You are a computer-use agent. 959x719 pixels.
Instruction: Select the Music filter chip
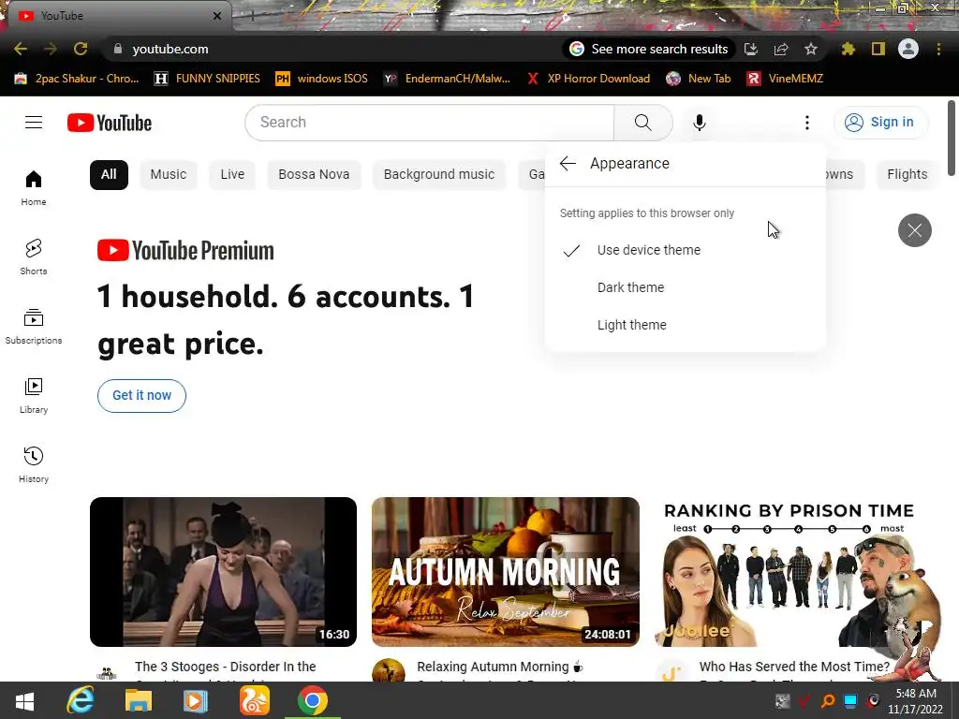pyautogui.click(x=169, y=175)
